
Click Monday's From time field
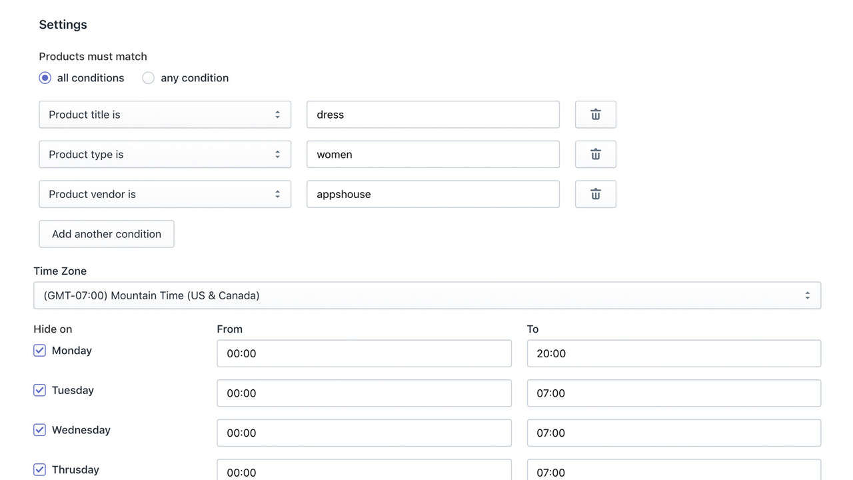tap(364, 353)
